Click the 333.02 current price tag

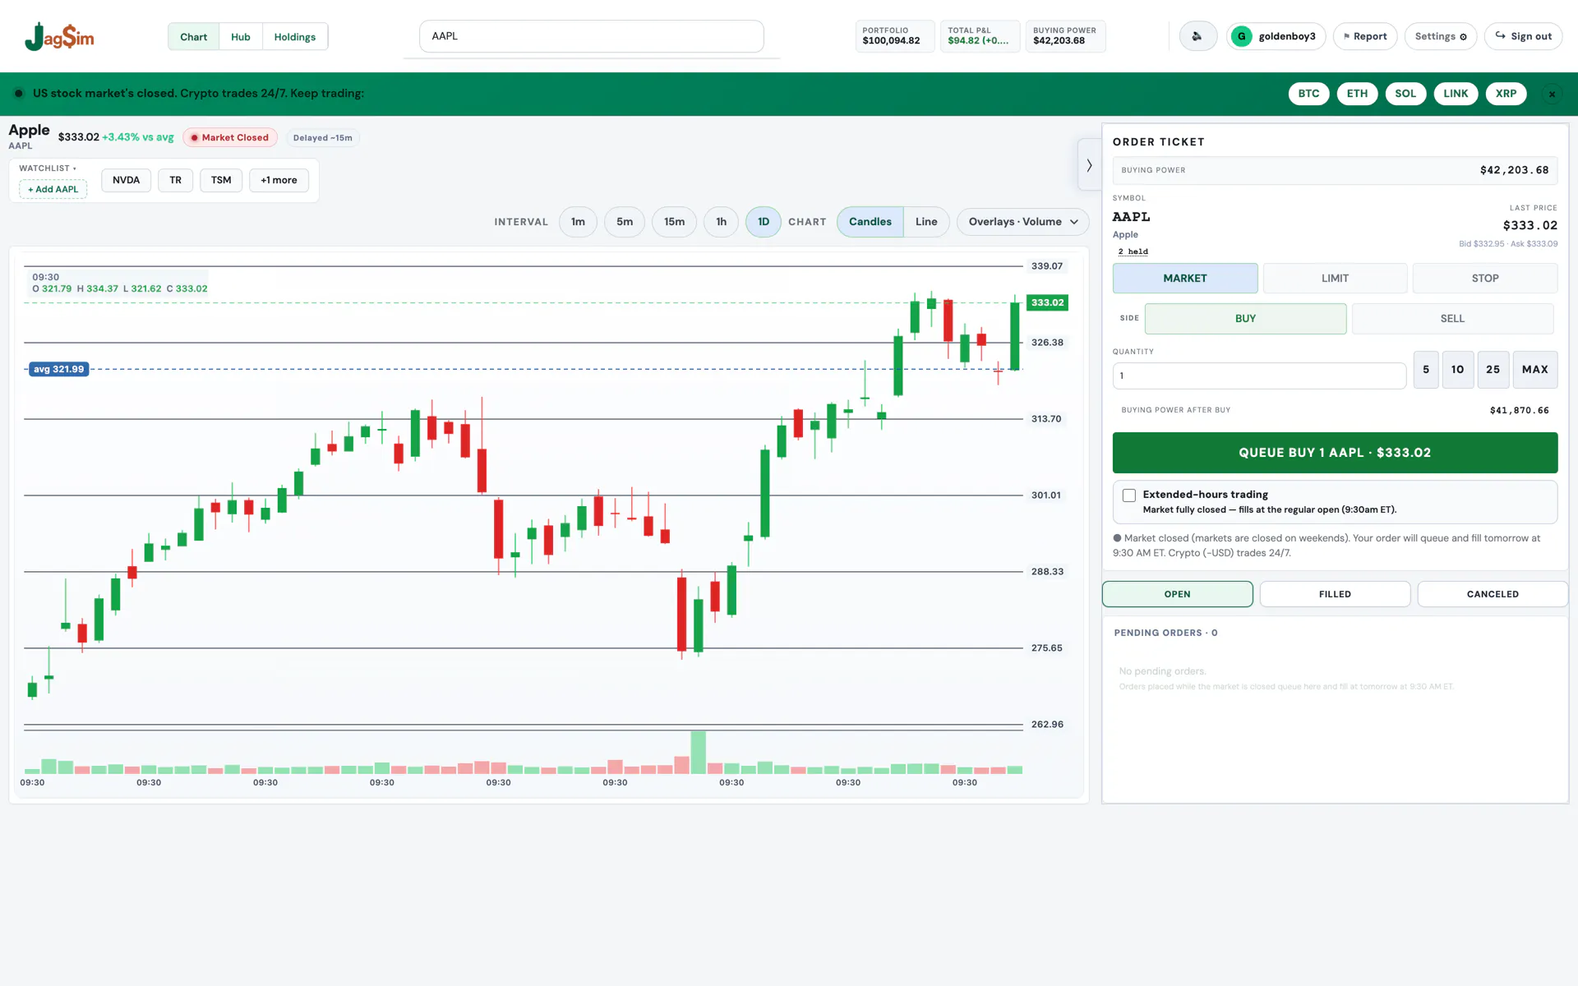tap(1047, 302)
